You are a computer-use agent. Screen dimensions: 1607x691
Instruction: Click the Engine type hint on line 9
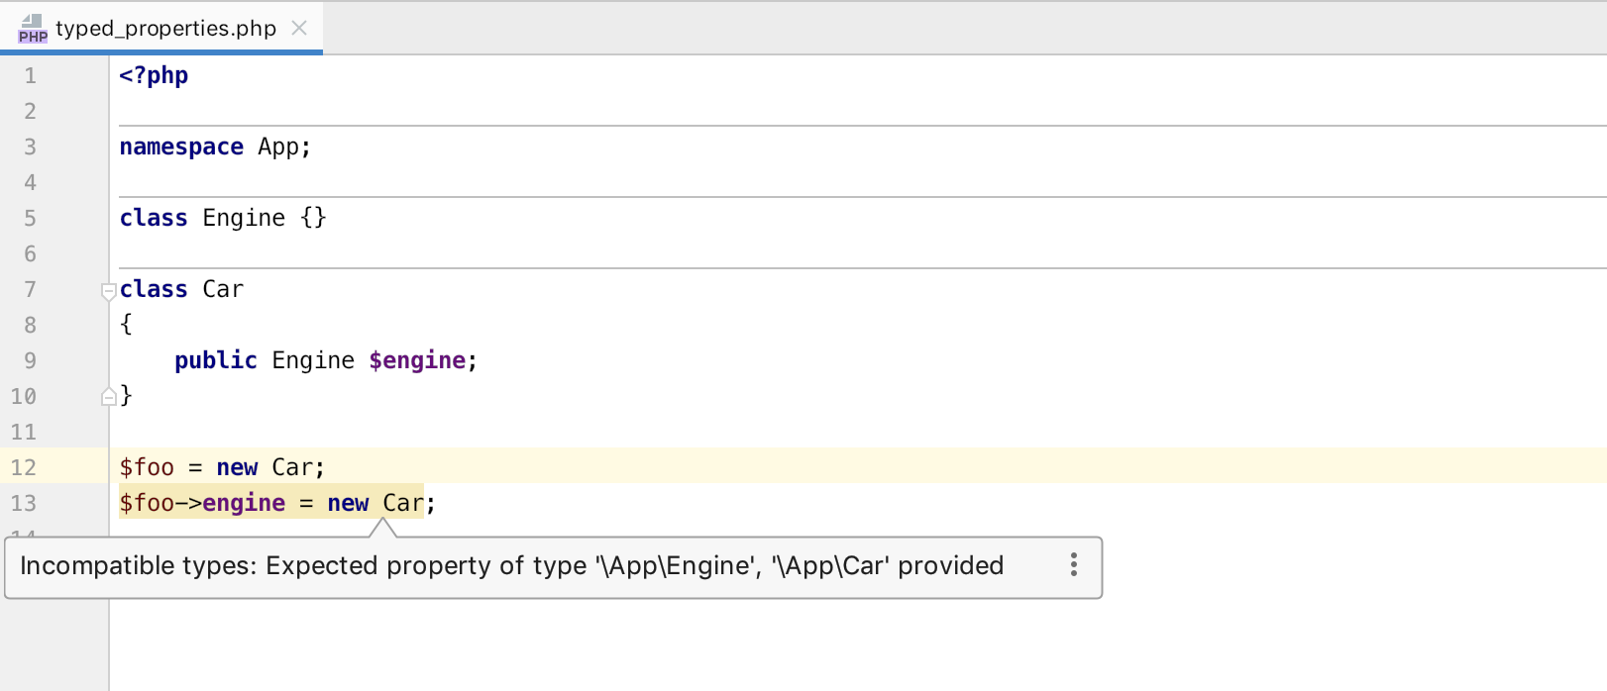click(x=313, y=360)
